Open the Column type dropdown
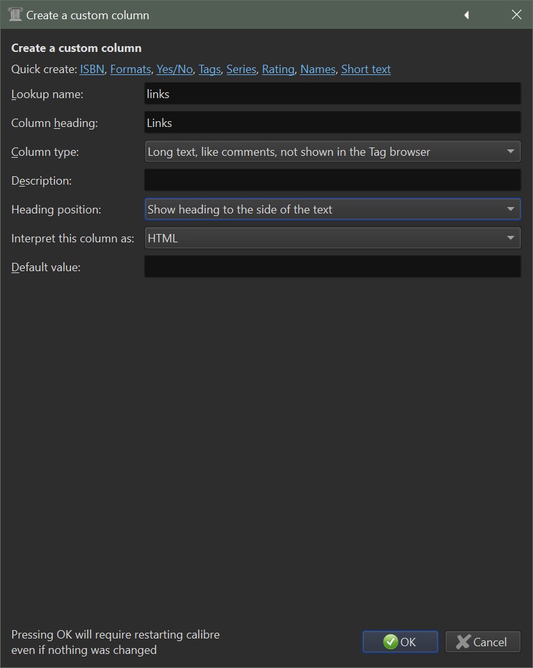Viewport: 533px width, 668px height. (332, 152)
